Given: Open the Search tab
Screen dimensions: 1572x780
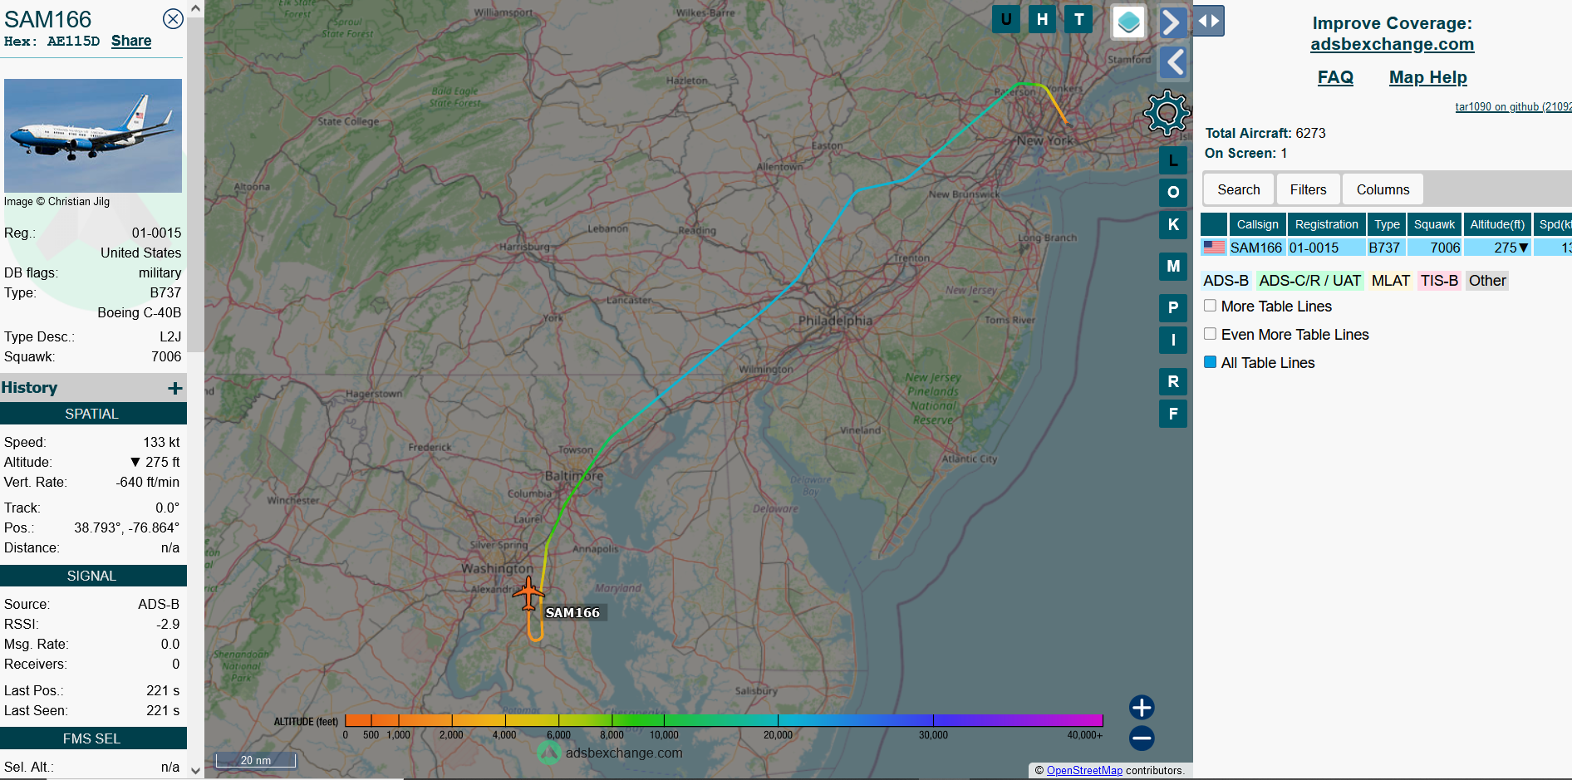Looking at the screenshot, I should (1238, 189).
